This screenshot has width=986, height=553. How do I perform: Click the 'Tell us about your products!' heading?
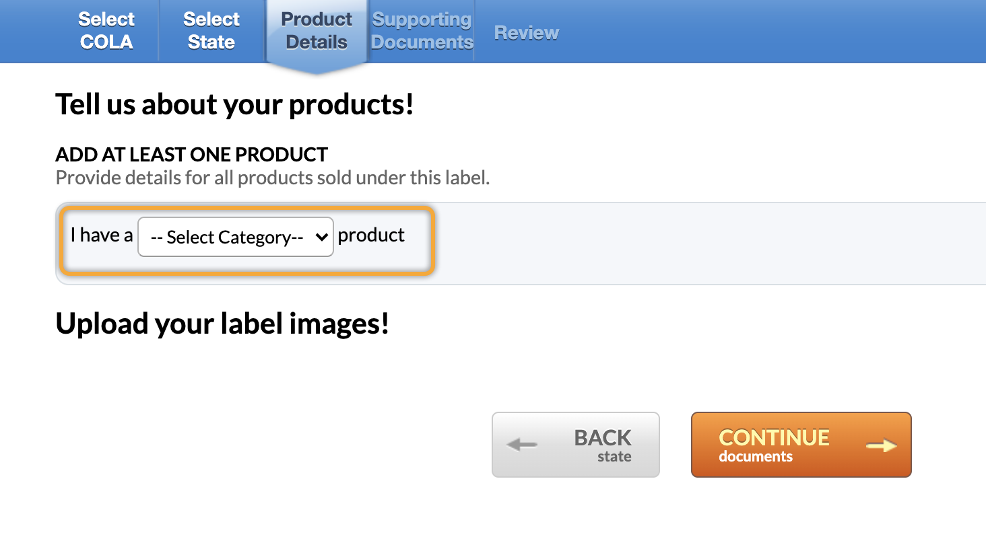(x=234, y=104)
